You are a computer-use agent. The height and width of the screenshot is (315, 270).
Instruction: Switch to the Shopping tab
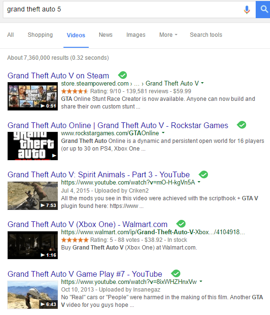point(40,35)
